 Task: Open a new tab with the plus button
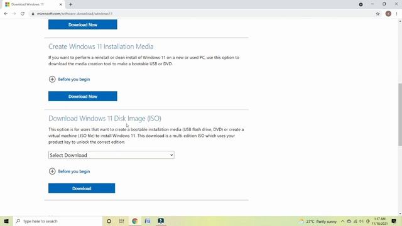(70, 4)
